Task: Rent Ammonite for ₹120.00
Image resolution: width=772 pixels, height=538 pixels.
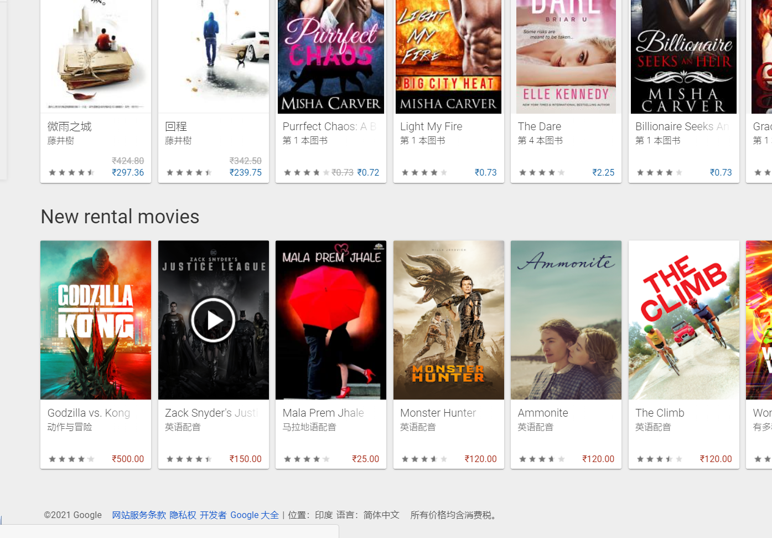Action: tap(598, 459)
